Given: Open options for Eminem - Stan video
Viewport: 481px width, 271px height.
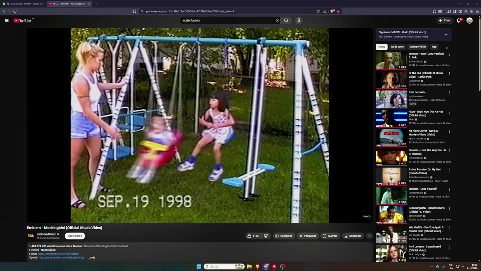Looking at the screenshot, I should coord(449,54).
